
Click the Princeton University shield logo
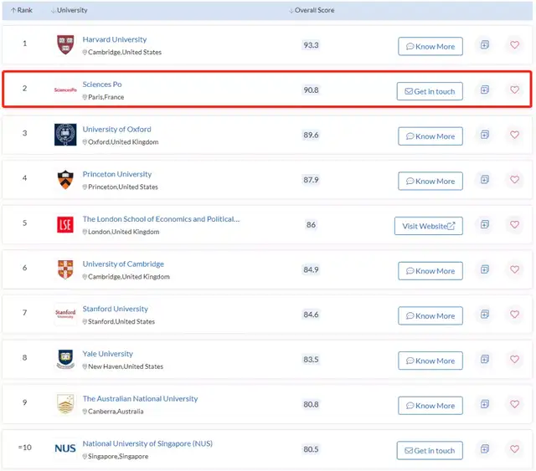pyautogui.click(x=65, y=180)
